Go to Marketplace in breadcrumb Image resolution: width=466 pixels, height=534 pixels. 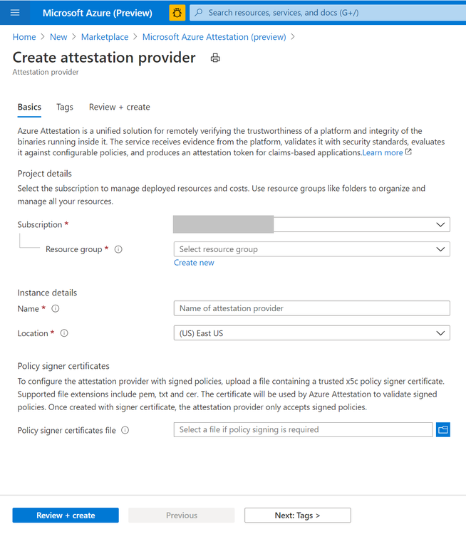tap(105, 37)
